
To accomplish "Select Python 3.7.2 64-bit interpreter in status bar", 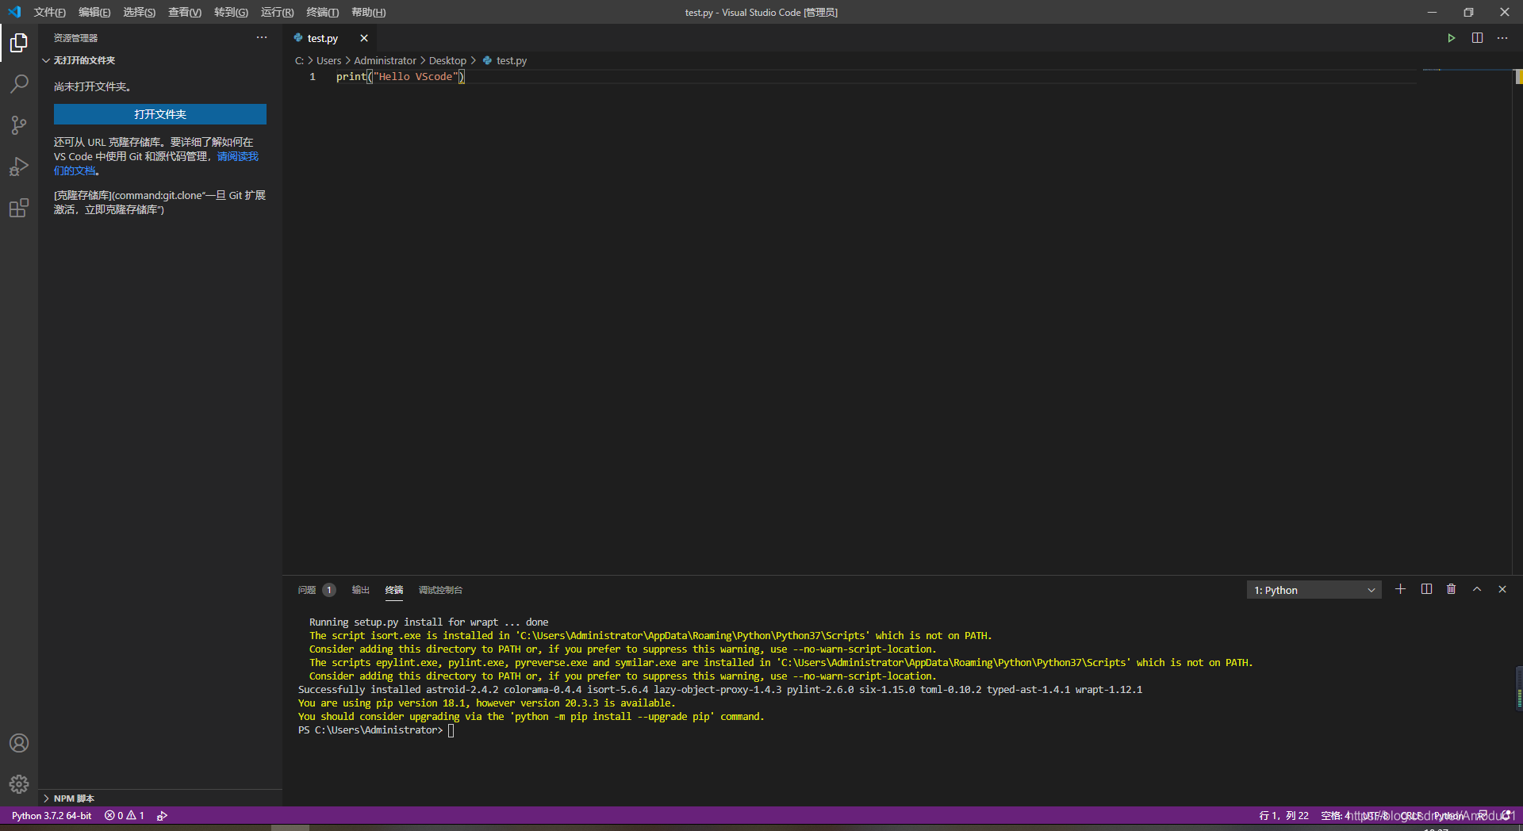I will pos(51,815).
